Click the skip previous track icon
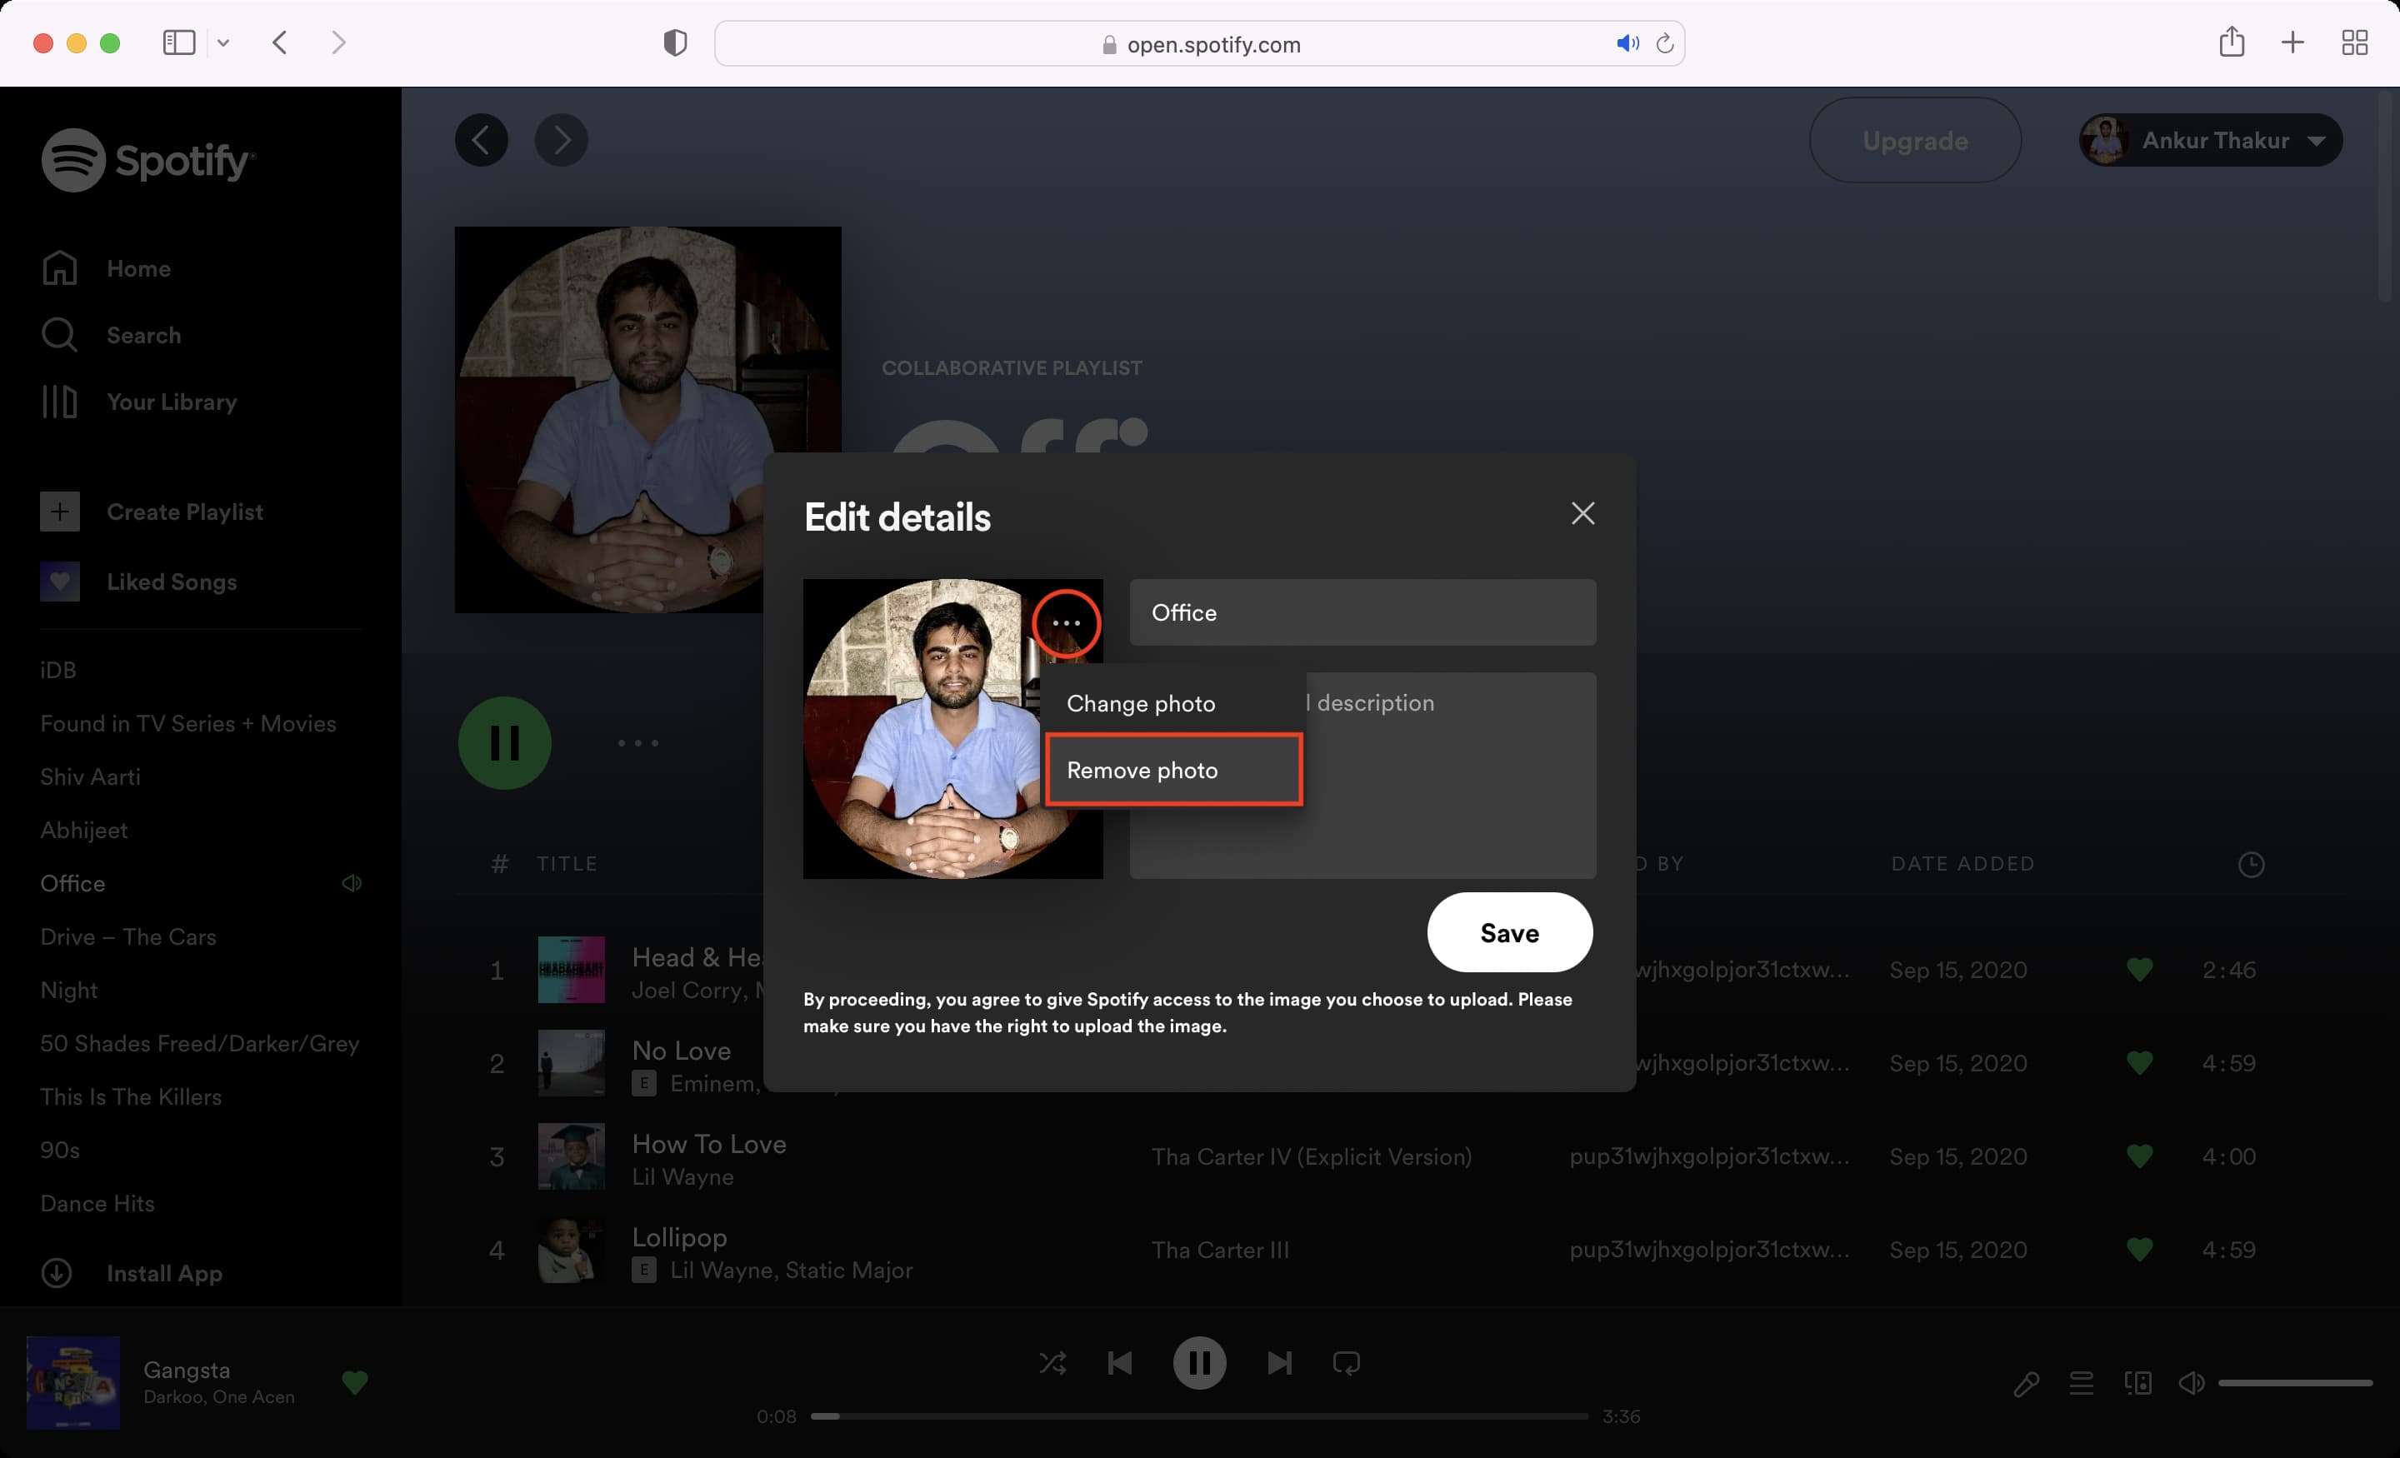 click(1117, 1361)
